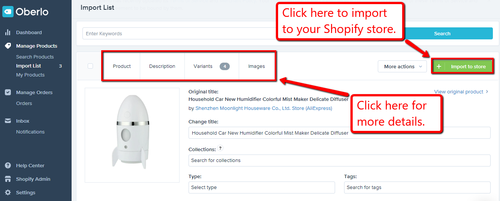Click the Help Center question mark icon
The image size is (500, 201).
(8, 165)
